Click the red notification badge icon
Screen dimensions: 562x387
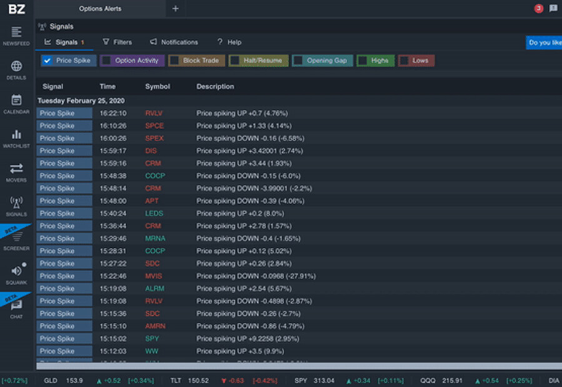coord(538,8)
